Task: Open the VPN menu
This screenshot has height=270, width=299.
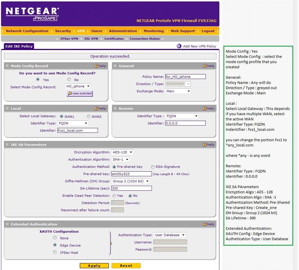Action: [x=81, y=31]
